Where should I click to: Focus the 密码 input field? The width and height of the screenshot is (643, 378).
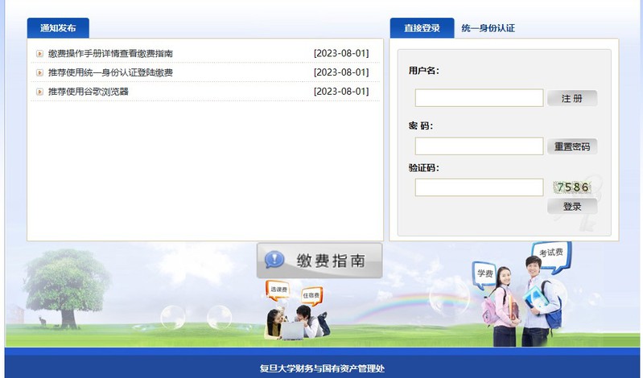pos(479,146)
